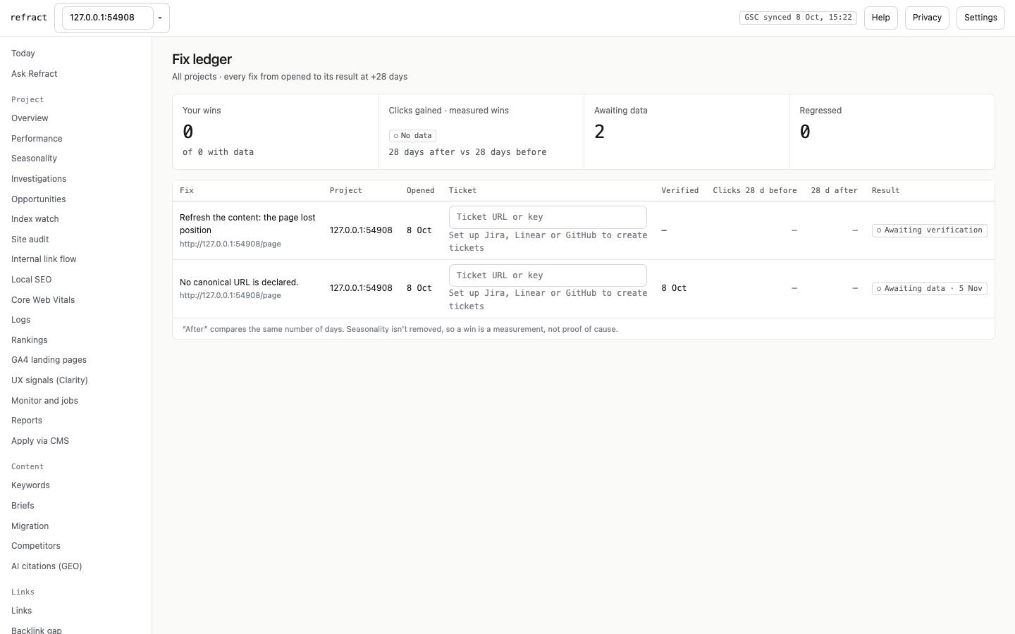The width and height of the screenshot is (1015, 634).
Task: Click the ticket field for No canonical URL fix
Action: tap(548, 275)
